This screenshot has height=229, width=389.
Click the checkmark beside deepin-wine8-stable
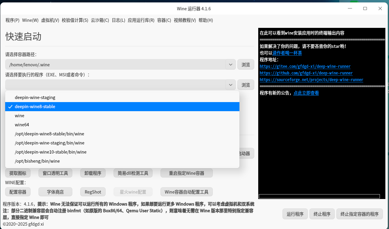[10, 107]
